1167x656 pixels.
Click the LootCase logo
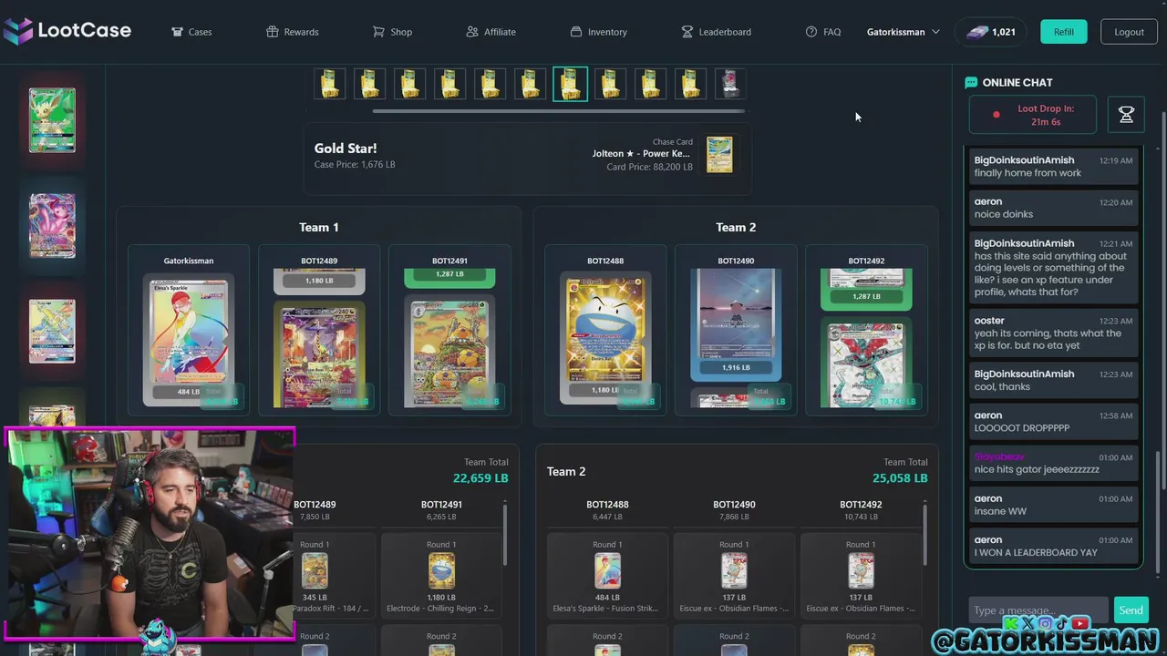point(67,31)
